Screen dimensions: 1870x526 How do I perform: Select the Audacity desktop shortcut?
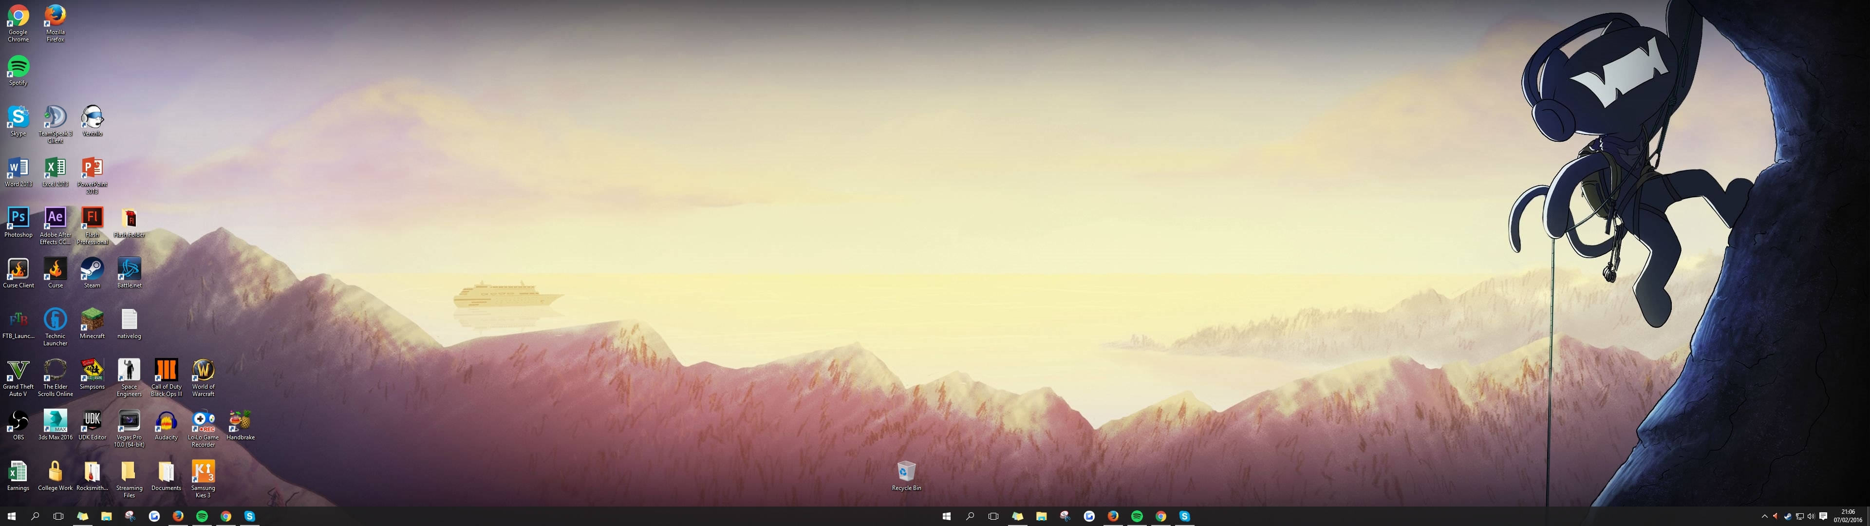click(166, 421)
